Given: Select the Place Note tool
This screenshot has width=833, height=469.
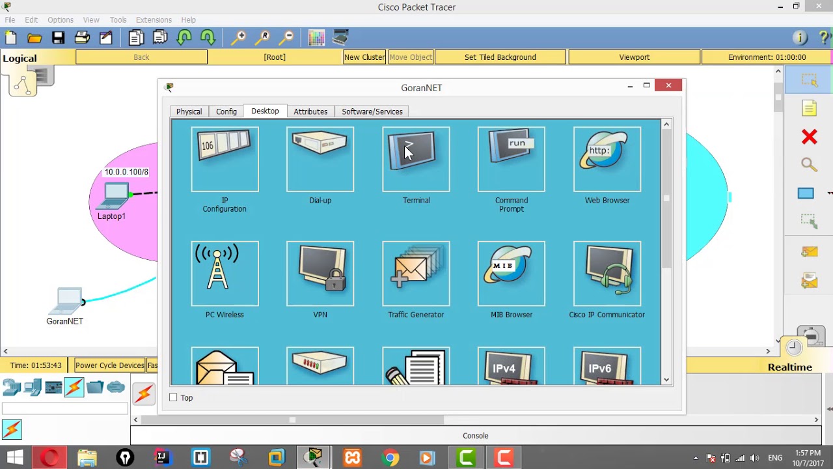Looking at the screenshot, I should coord(809,108).
